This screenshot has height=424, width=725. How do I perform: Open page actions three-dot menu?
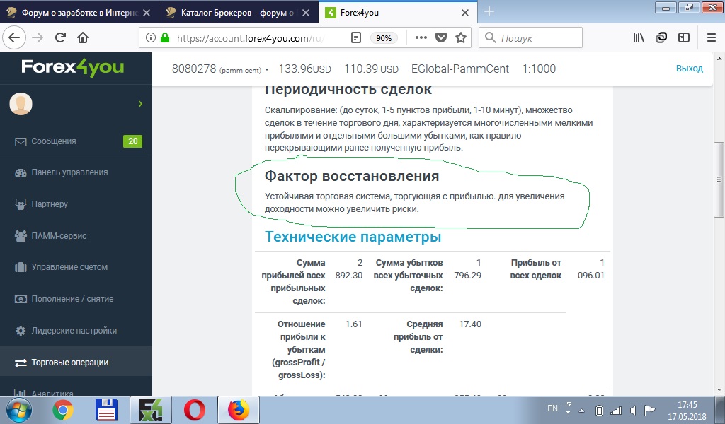click(420, 38)
